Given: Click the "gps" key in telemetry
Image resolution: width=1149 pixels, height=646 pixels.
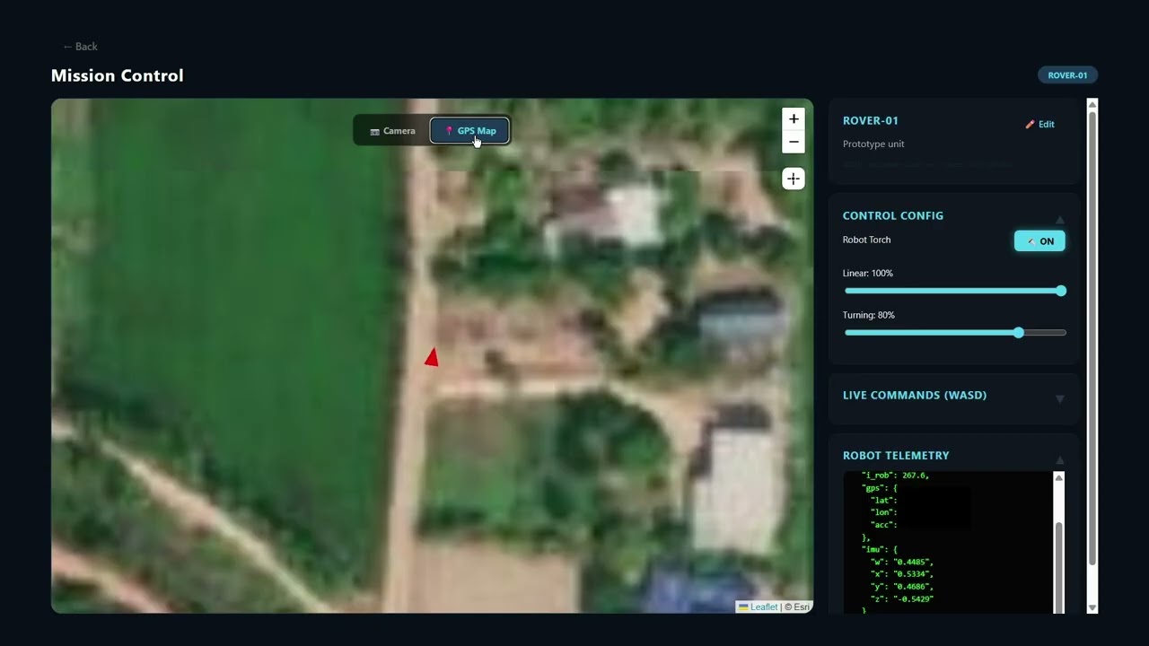Looking at the screenshot, I should pyautogui.click(x=873, y=488).
